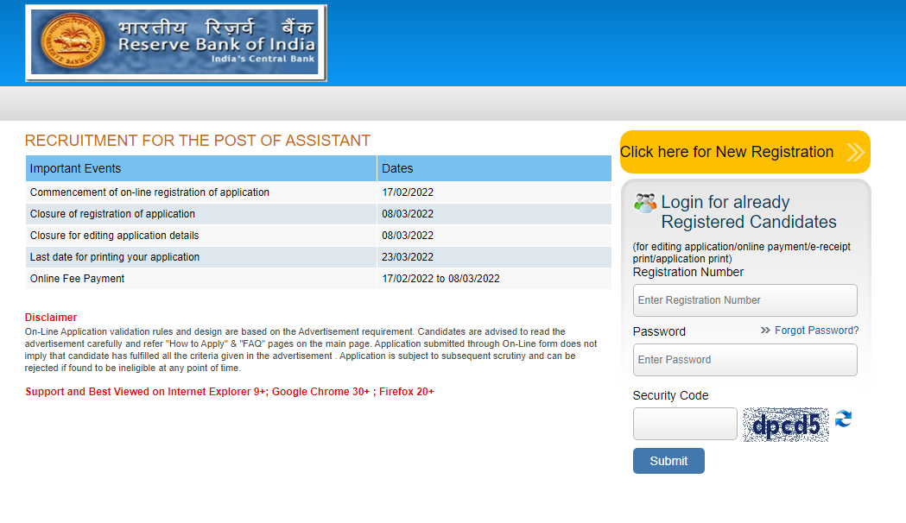Click the 'Security Code' label
The height and width of the screenshot is (523, 906).
pos(670,395)
